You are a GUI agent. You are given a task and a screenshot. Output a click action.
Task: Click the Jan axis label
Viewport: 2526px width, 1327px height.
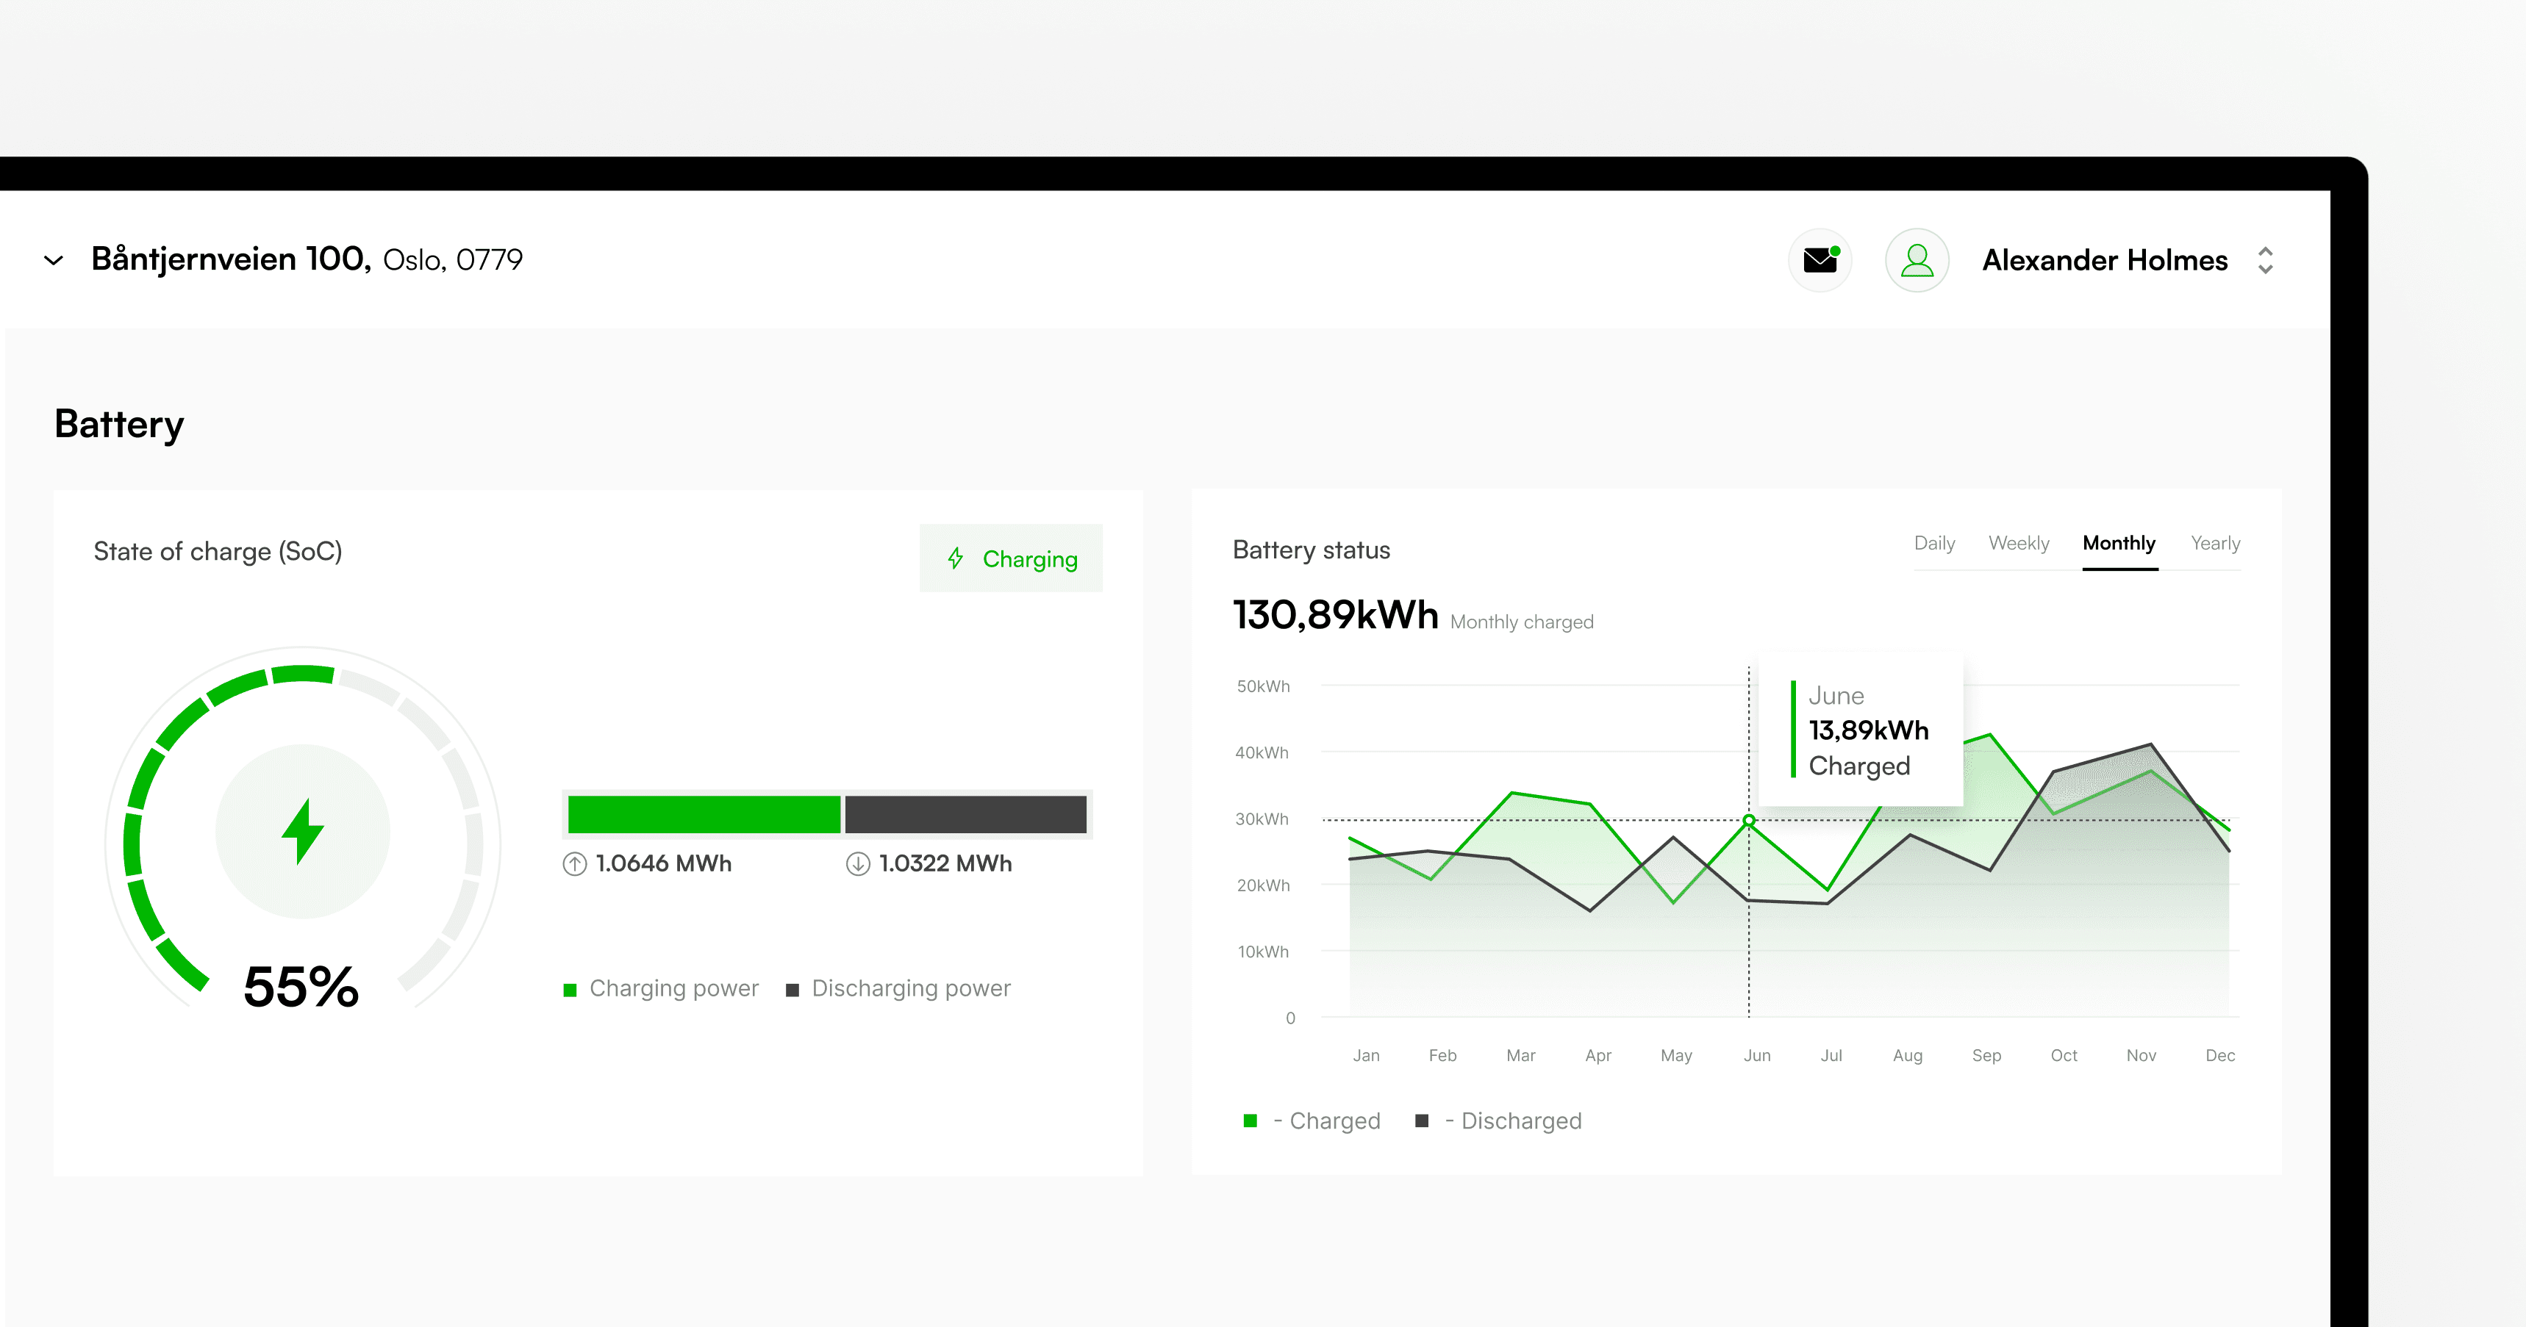[1366, 1056]
